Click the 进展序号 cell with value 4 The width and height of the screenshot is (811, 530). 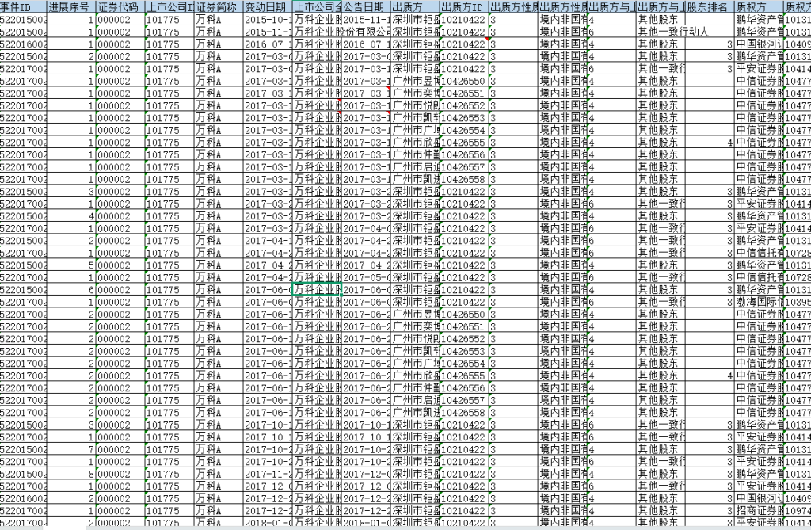pyautogui.click(x=71, y=215)
